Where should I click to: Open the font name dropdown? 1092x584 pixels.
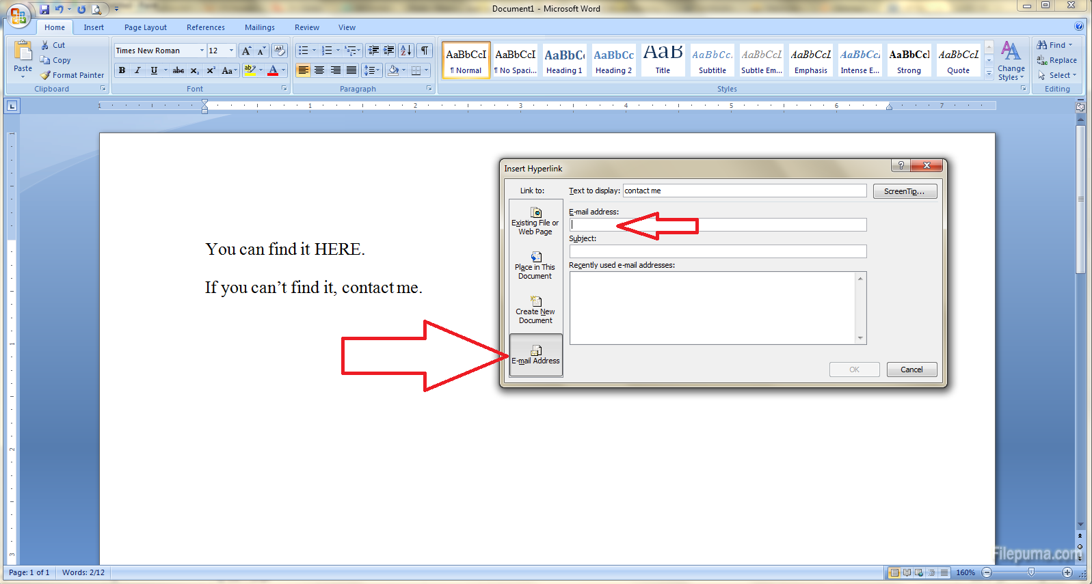point(202,51)
